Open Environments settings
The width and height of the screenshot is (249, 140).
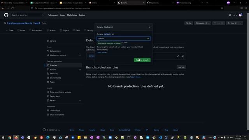tap(55, 78)
